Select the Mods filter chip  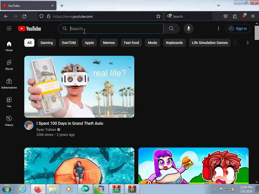pos(153,43)
